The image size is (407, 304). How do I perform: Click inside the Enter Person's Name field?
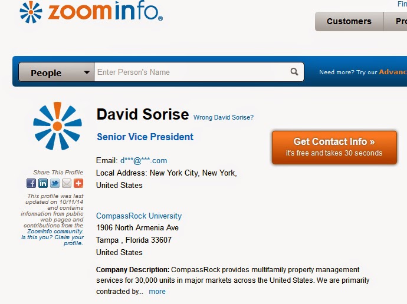(192, 72)
